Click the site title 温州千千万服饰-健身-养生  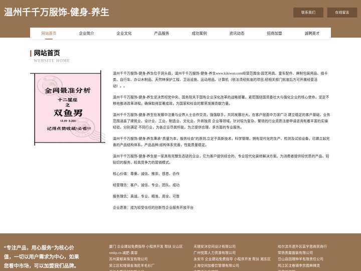pos(56,12)
